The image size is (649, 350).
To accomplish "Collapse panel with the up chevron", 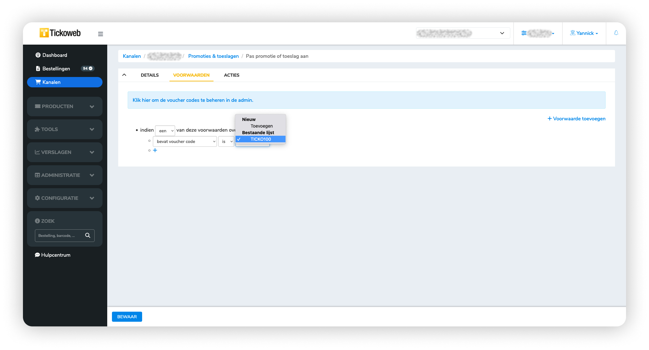I will coord(124,75).
